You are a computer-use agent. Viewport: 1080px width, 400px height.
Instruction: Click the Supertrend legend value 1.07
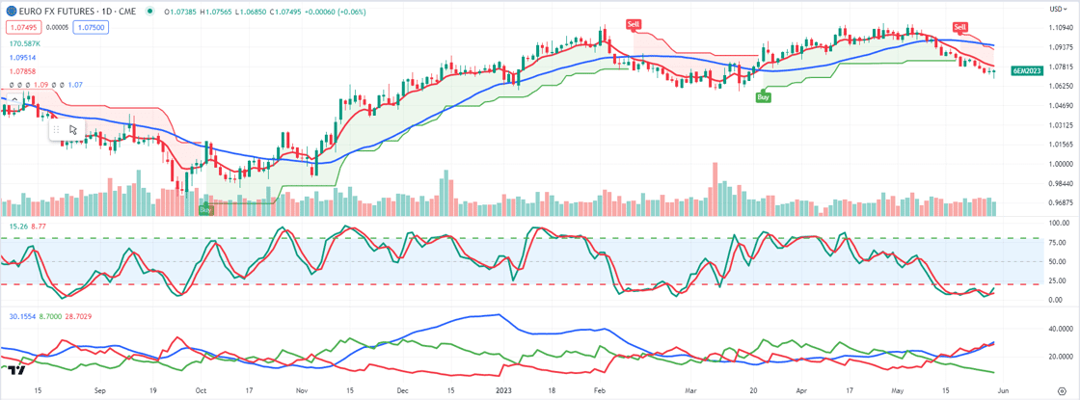(75, 86)
